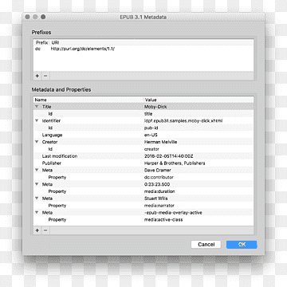Click the Value column header
This screenshot has height=287, width=287.
199,100
